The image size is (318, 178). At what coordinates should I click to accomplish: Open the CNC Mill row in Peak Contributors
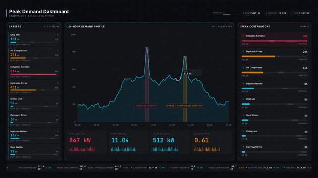point(274,103)
